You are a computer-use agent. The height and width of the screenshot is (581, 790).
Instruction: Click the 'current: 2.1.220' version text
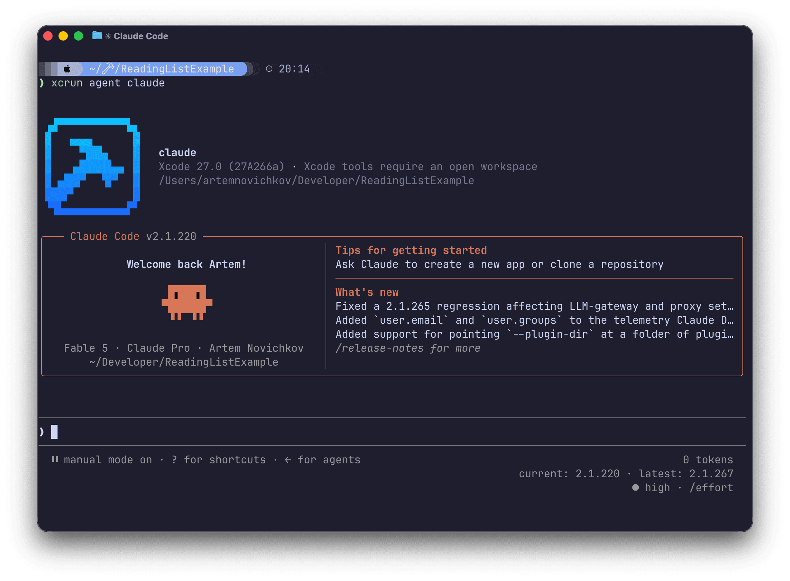click(x=569, y=473)
